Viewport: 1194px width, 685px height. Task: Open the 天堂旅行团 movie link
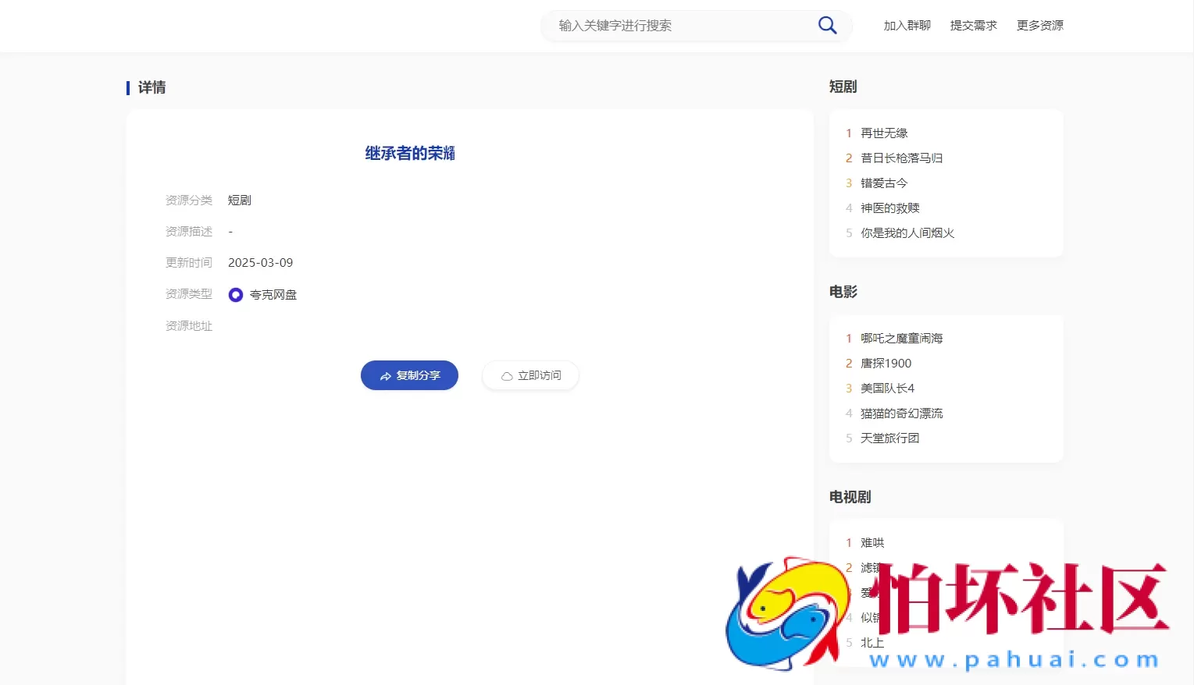[889, 438]
